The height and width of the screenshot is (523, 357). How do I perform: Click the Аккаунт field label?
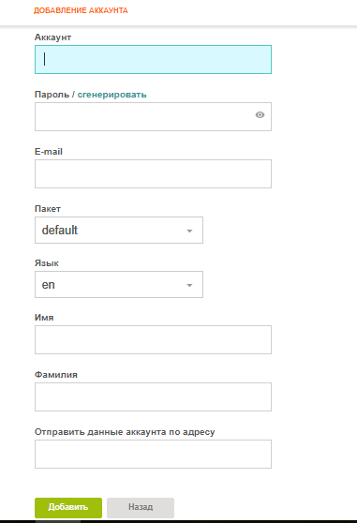(x=53, y=37)
